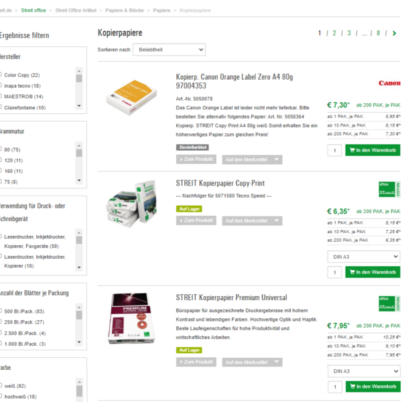Click Zum Produkt for STREIT Copy-Print
The height and width of the screenshot is (402, 402).
(x=196, y=220)
